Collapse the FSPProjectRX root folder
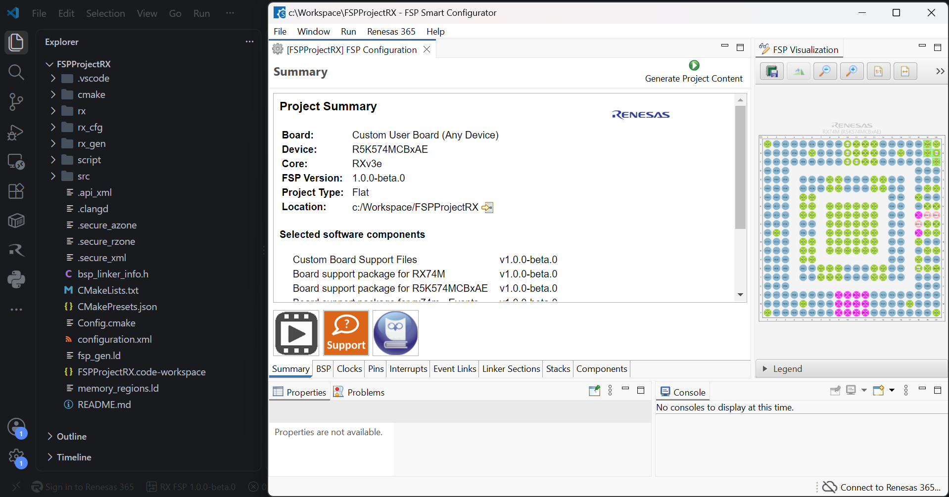 (49, 64)
